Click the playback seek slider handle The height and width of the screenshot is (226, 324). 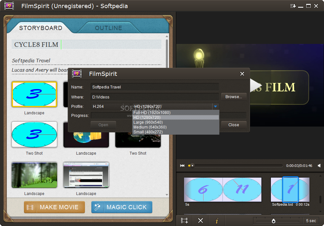(x=192, y=166)
